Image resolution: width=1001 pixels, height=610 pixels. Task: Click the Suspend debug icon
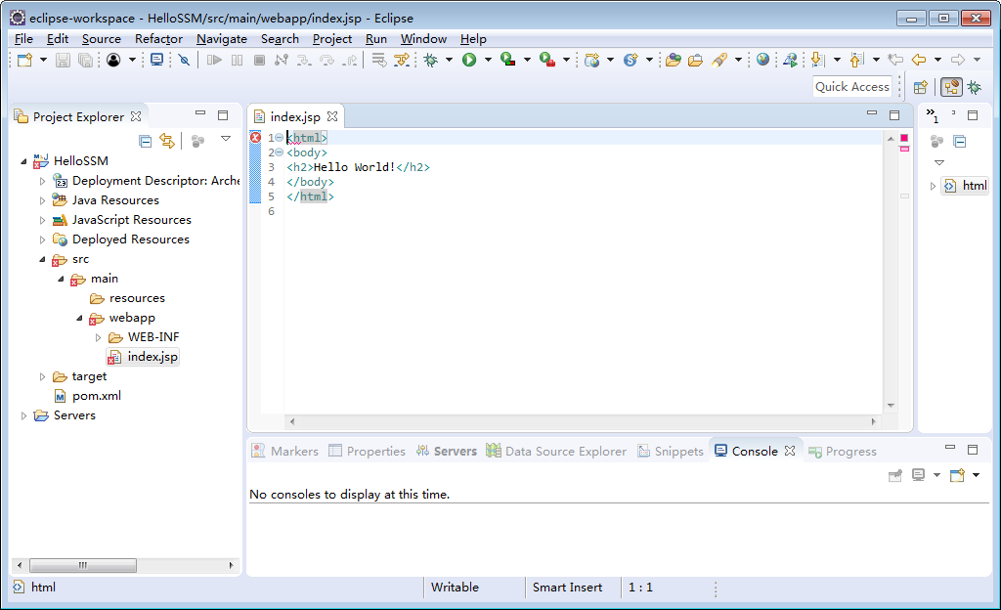(x=237, y=60)
